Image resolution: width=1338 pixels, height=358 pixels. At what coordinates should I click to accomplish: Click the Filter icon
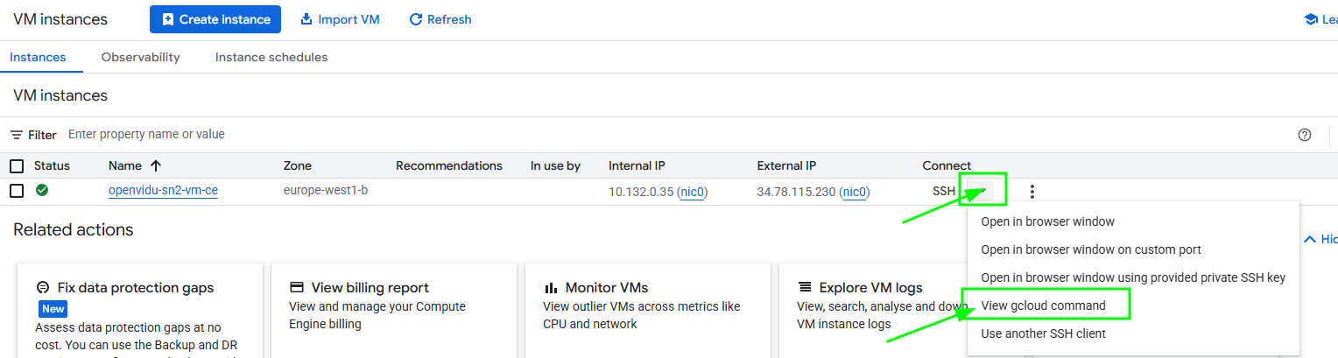click(17, 135)
